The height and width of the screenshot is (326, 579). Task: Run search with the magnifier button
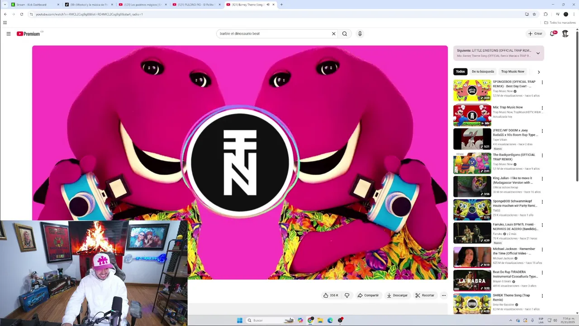pos(345,34)
